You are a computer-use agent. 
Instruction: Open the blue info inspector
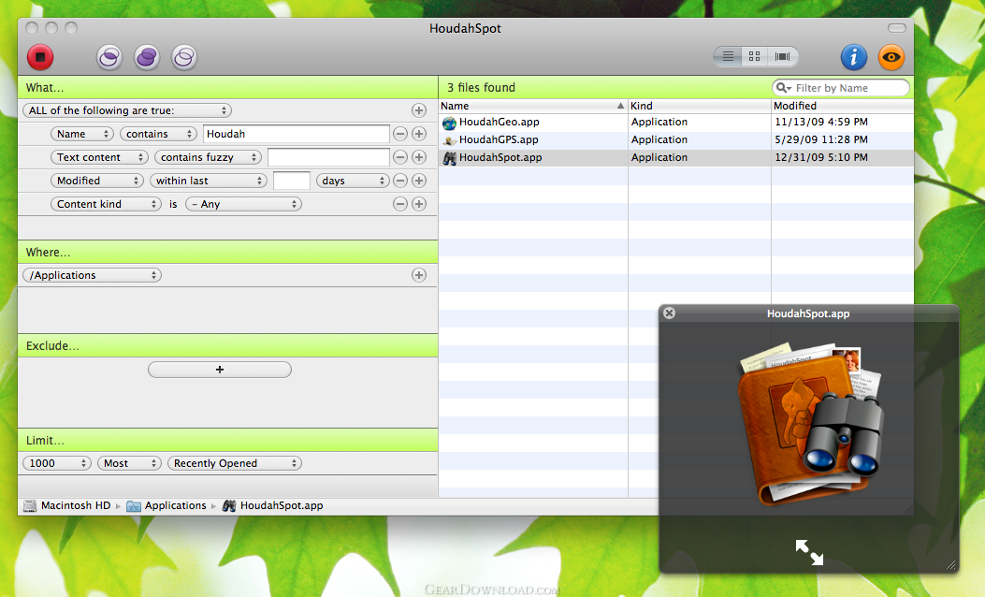(854, 57)
